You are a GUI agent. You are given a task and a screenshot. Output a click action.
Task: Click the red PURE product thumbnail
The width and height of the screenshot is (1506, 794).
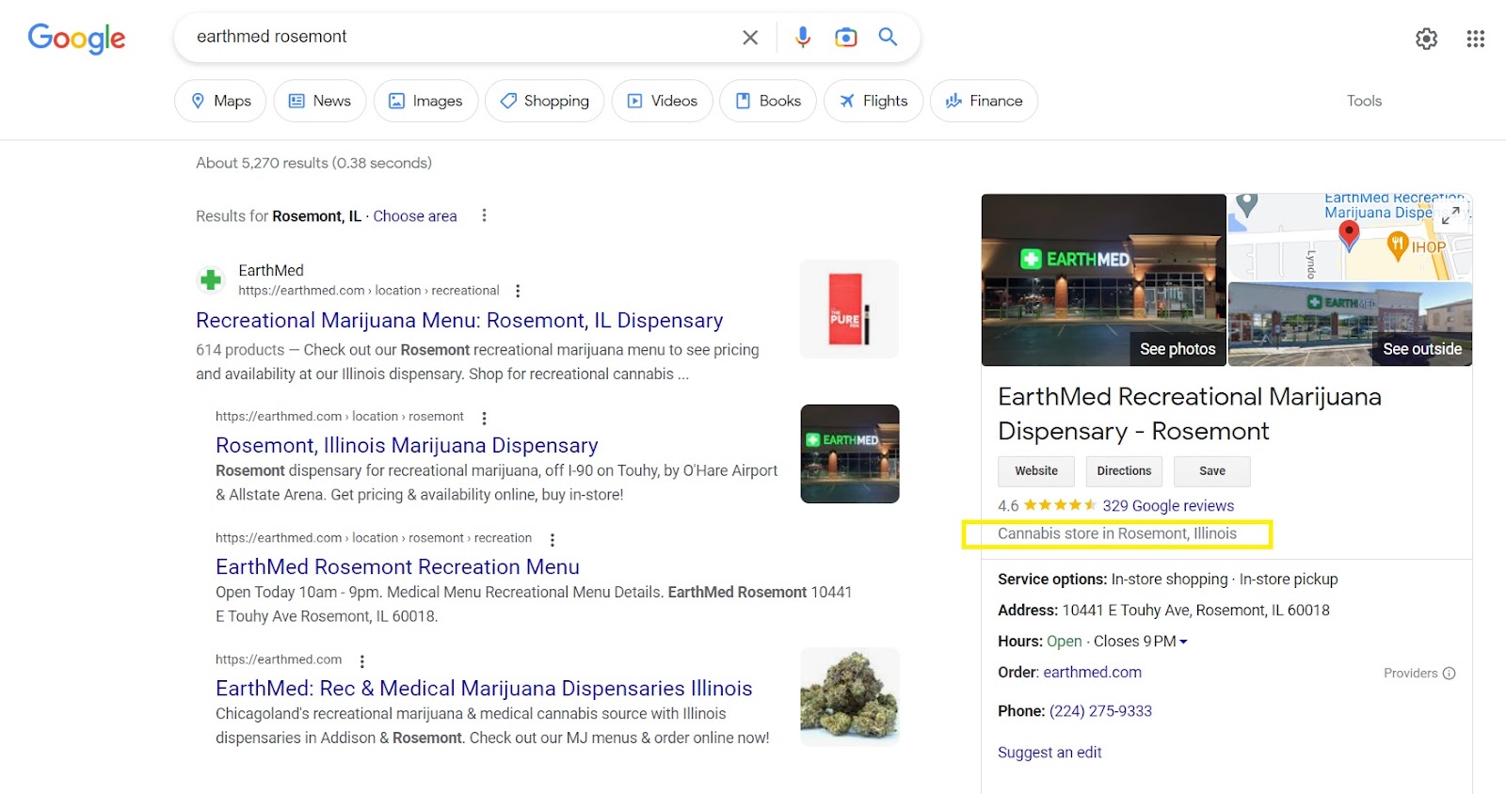(849, 309)
